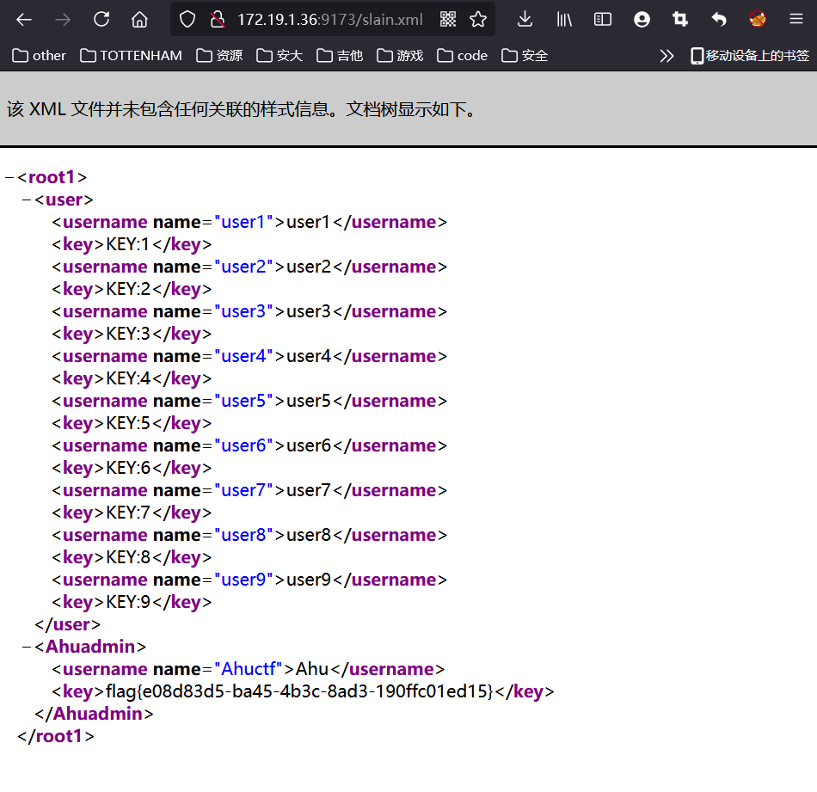Generate QR code for this page
The height and width of the screenshot is (792, 817).
point(448,20)
